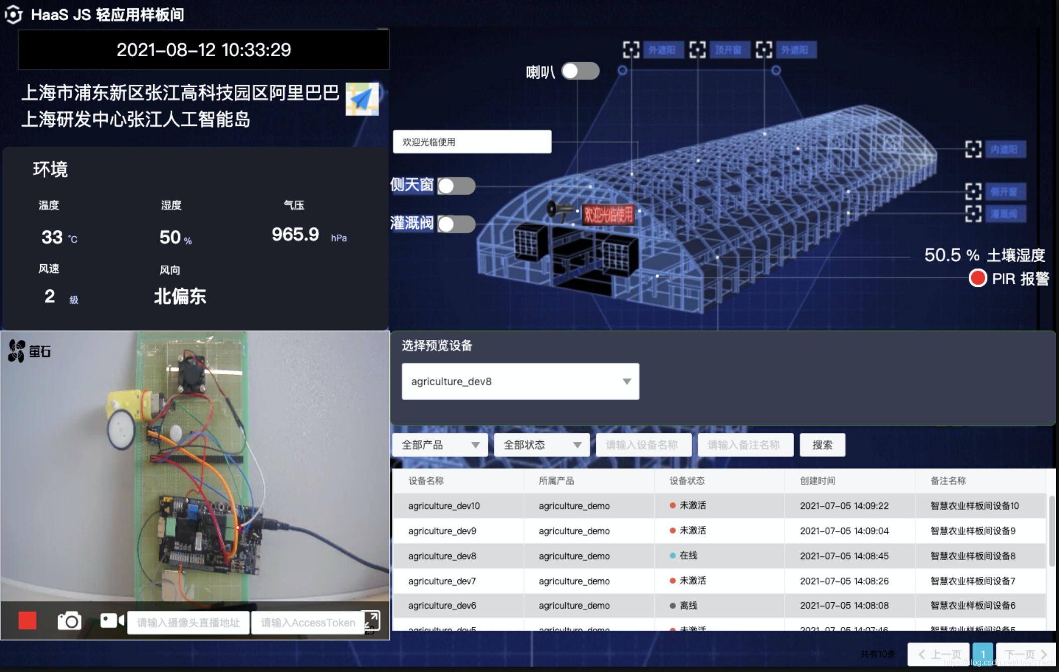Stop the live stream with red square

tap(28, 621)
